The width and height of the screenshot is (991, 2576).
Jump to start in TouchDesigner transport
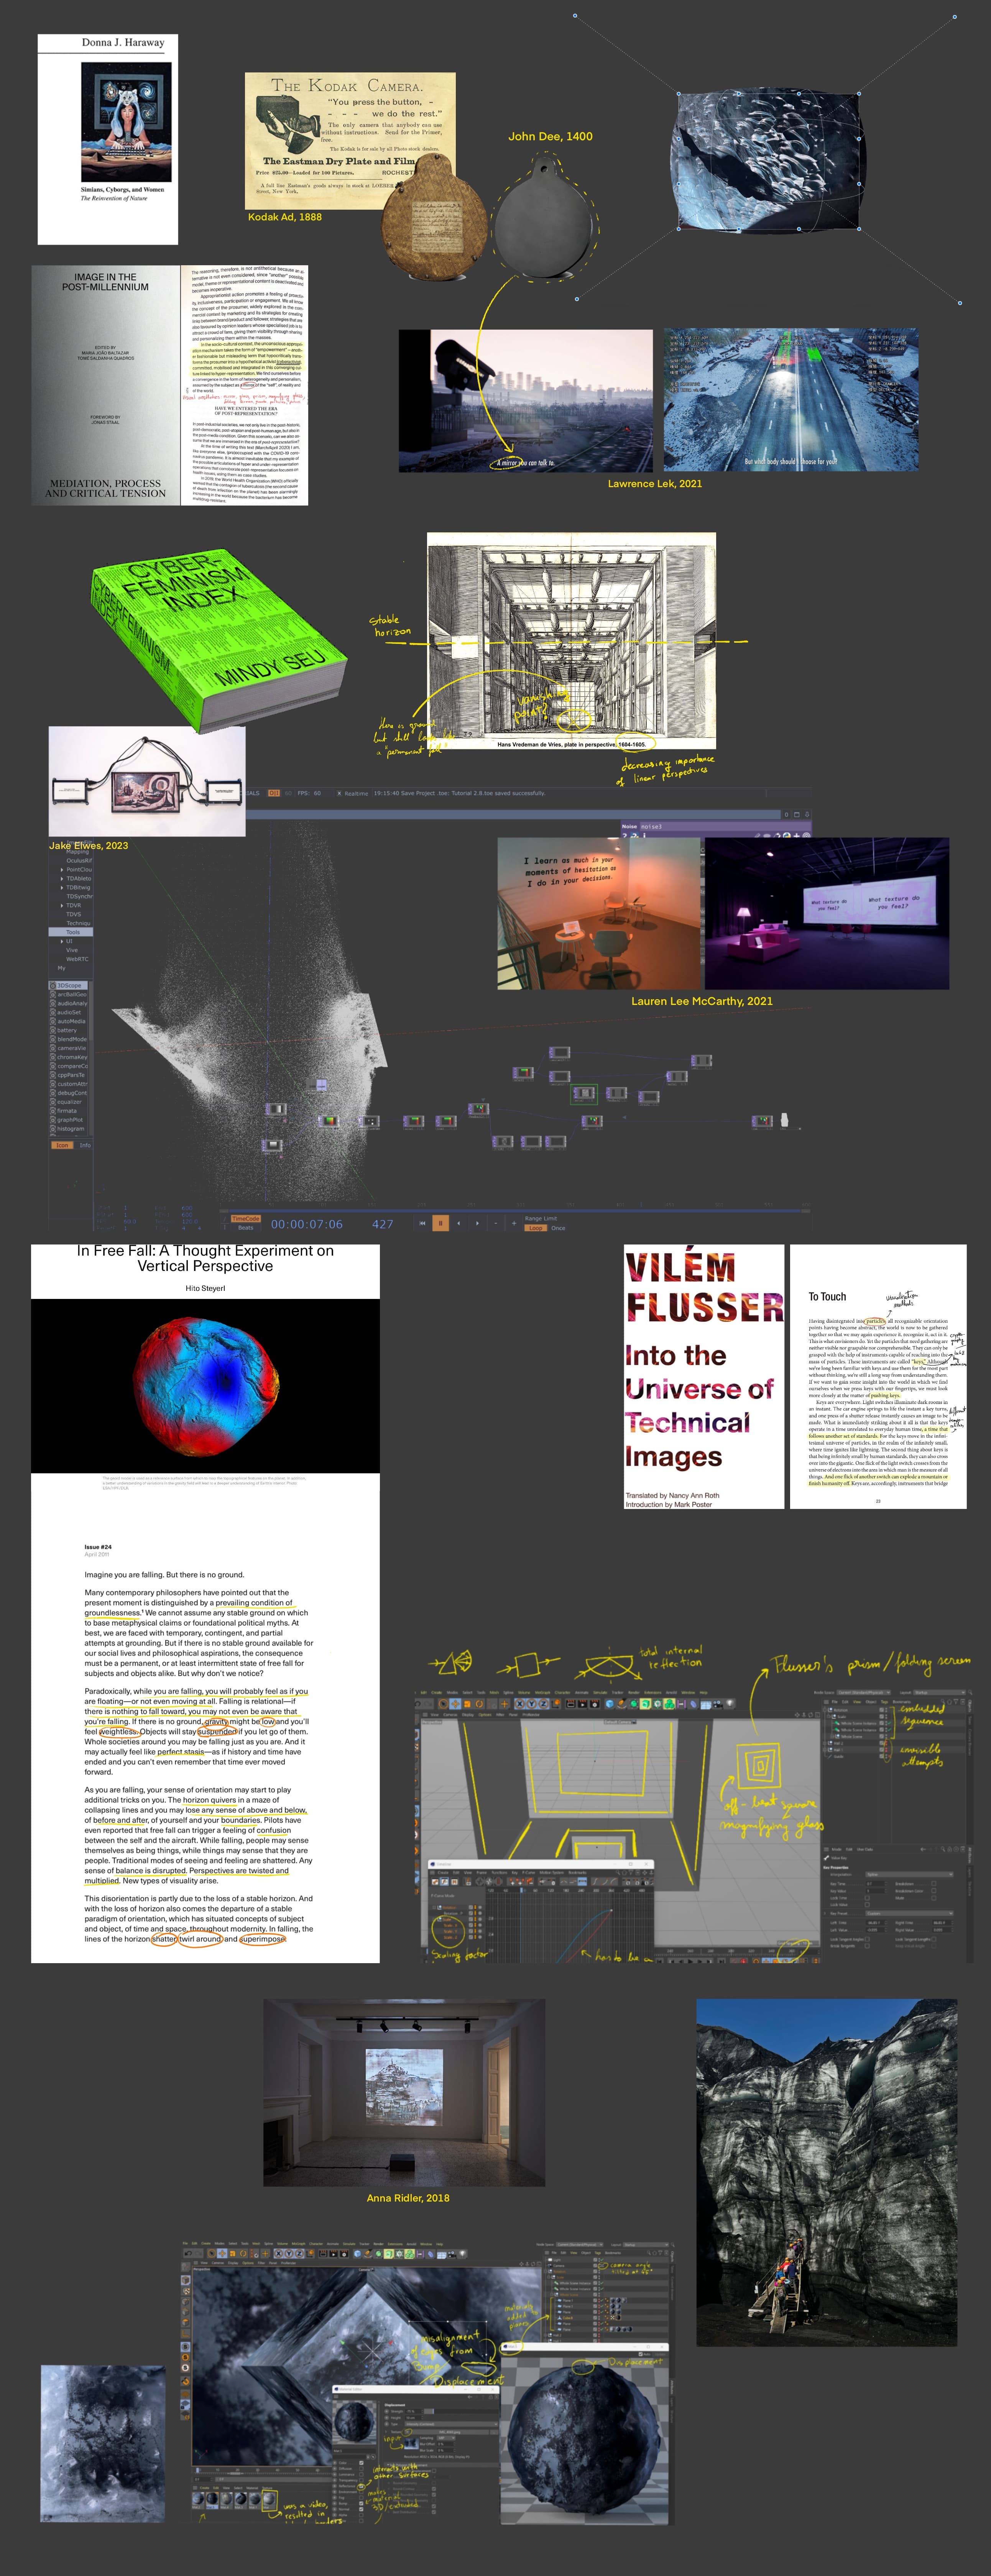[x=423, y=1223]
